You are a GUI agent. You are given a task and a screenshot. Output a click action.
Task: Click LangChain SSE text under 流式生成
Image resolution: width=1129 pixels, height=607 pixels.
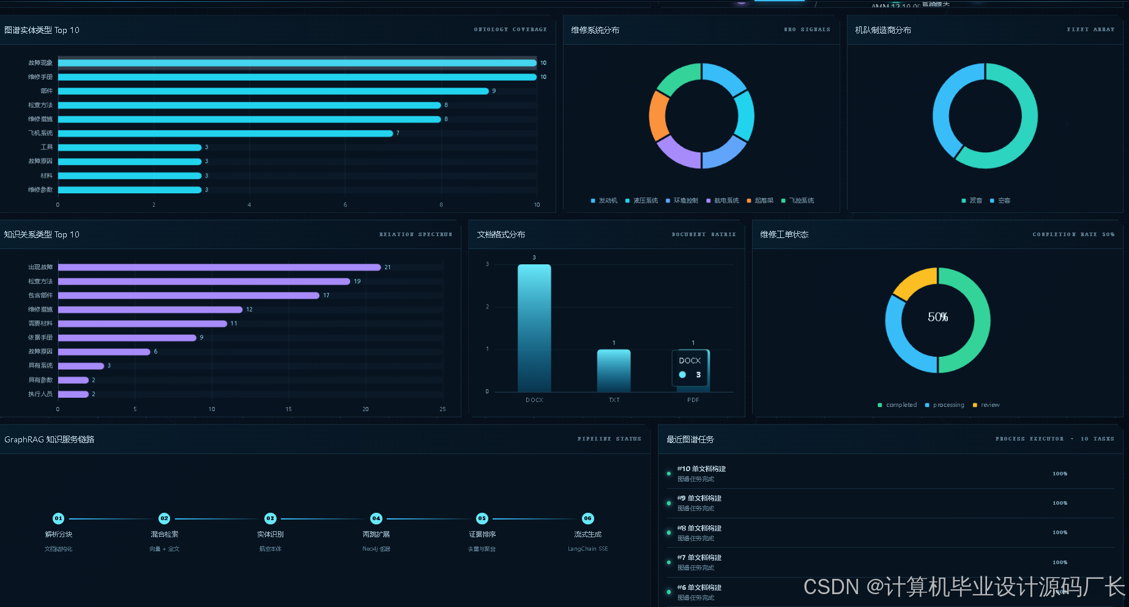tap(588, 549)
